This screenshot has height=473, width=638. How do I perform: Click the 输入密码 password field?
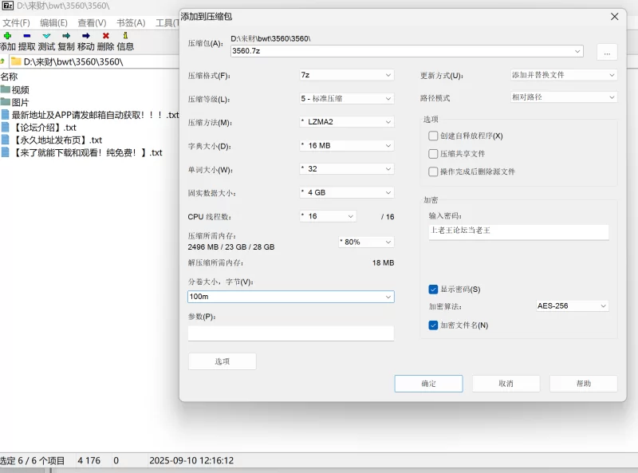pyautogui.click(x=519, y=231)
